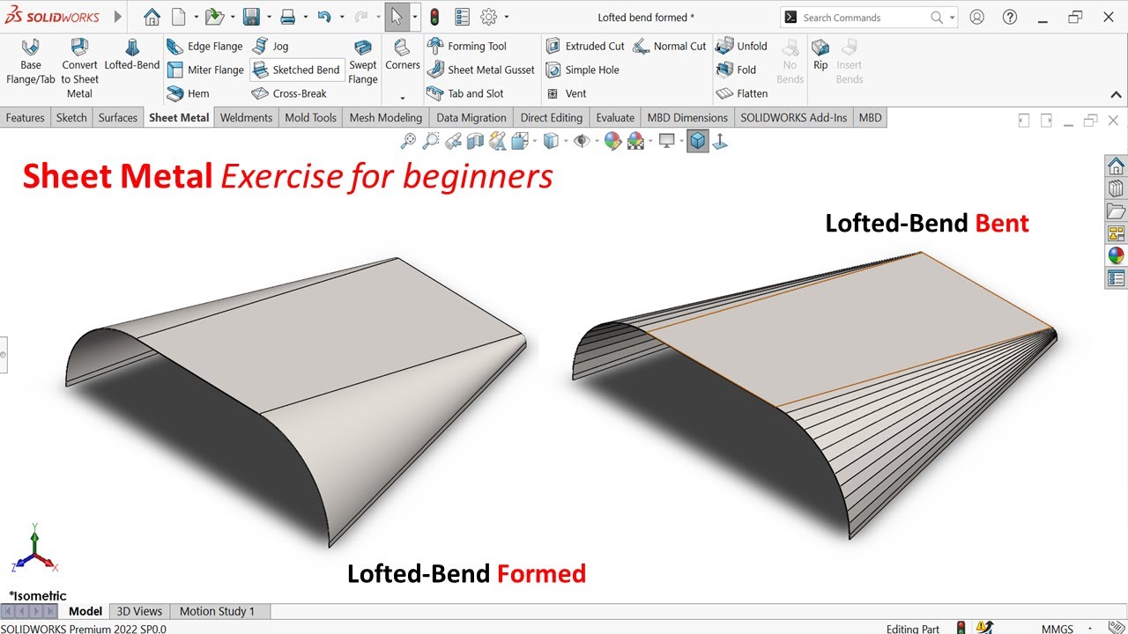Add an Edge Flange
This screenshot has height=634, width=1128.
204,46
